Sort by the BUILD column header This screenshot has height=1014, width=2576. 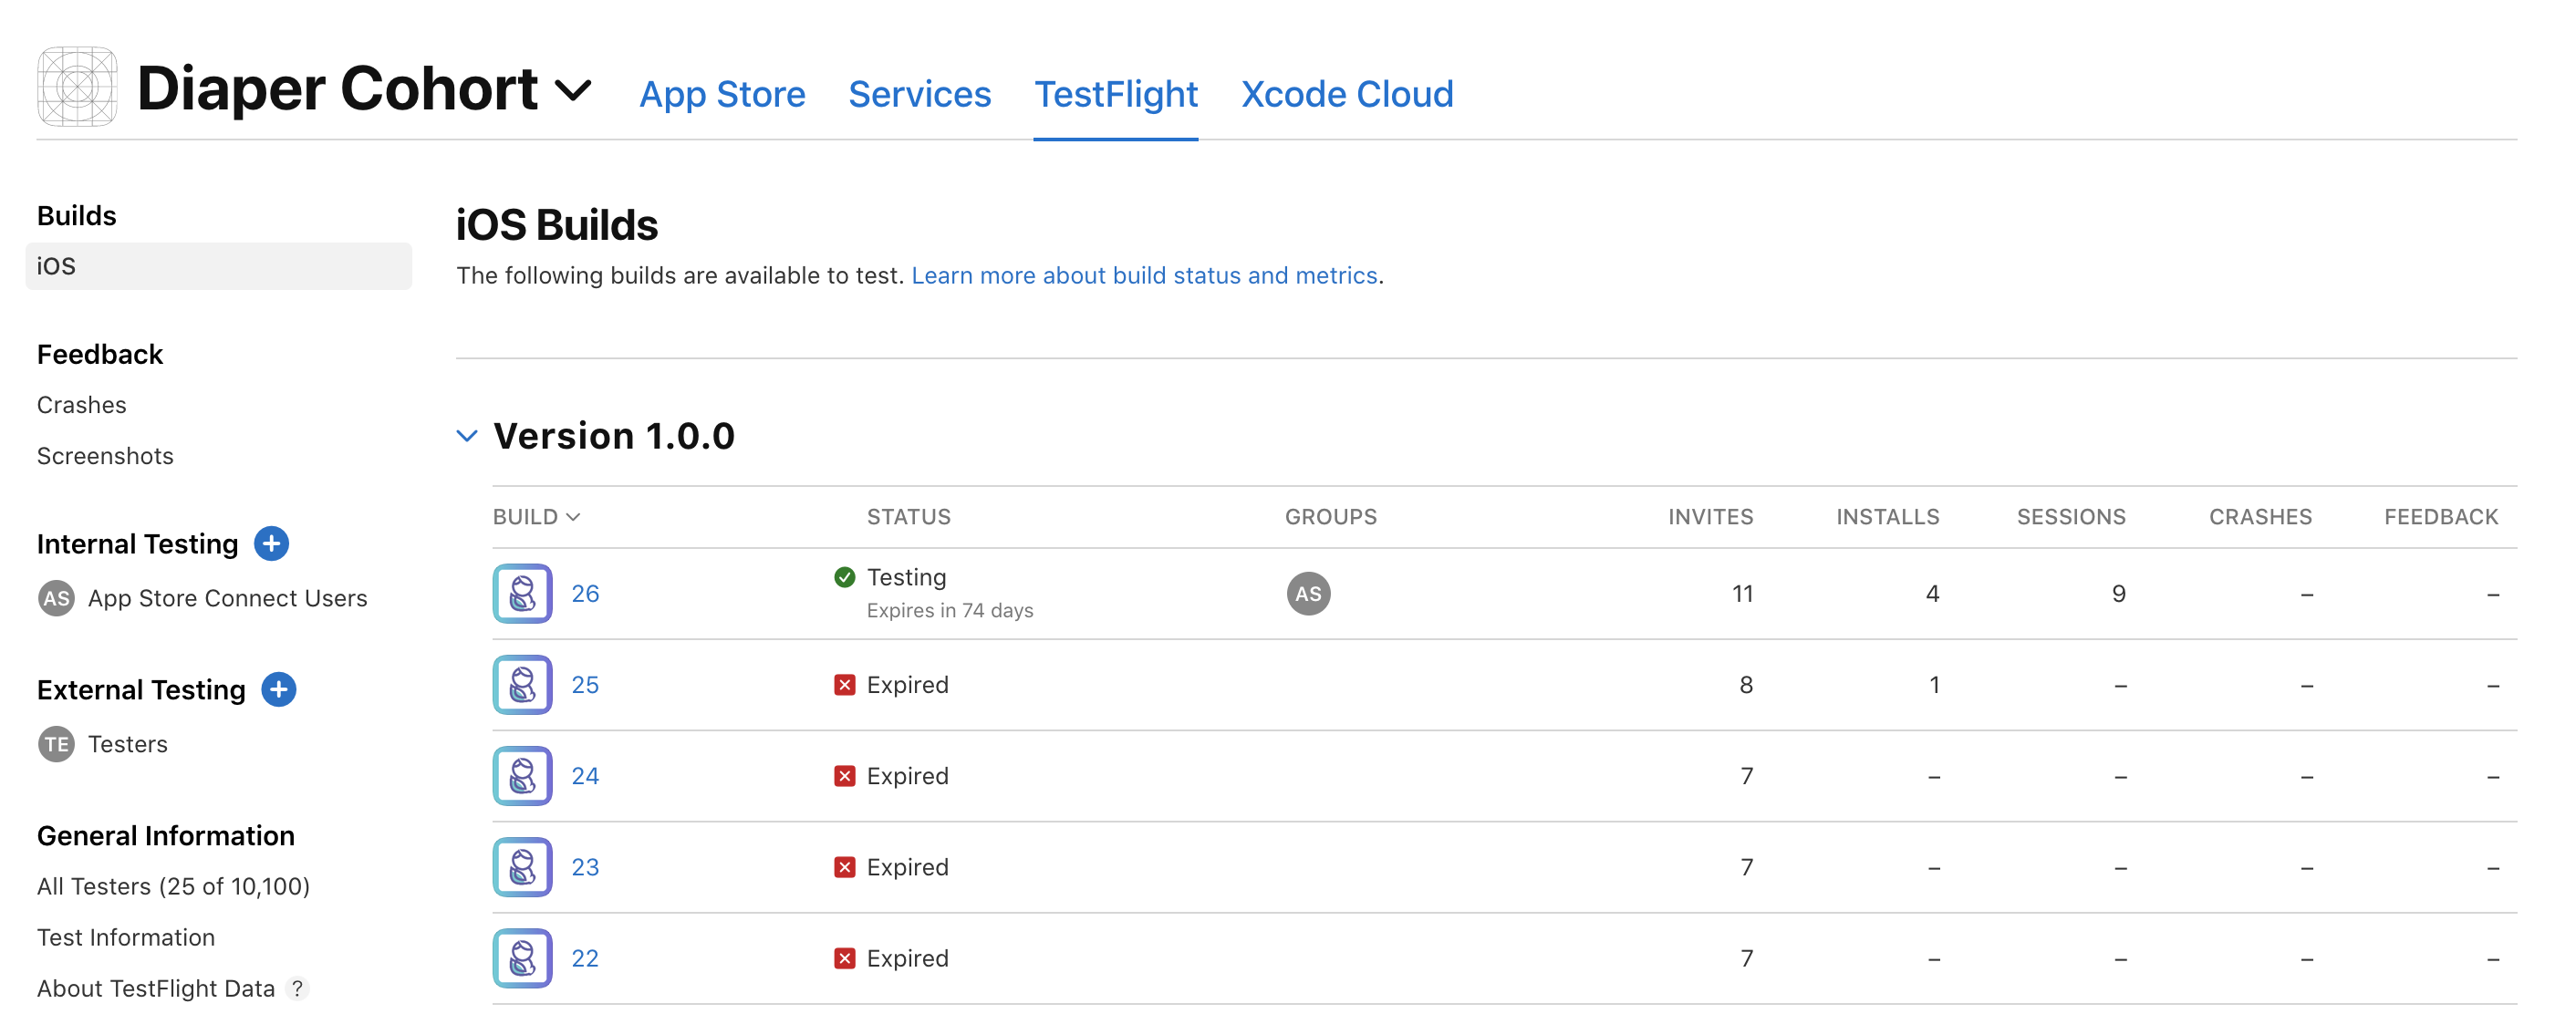(536, 517)
